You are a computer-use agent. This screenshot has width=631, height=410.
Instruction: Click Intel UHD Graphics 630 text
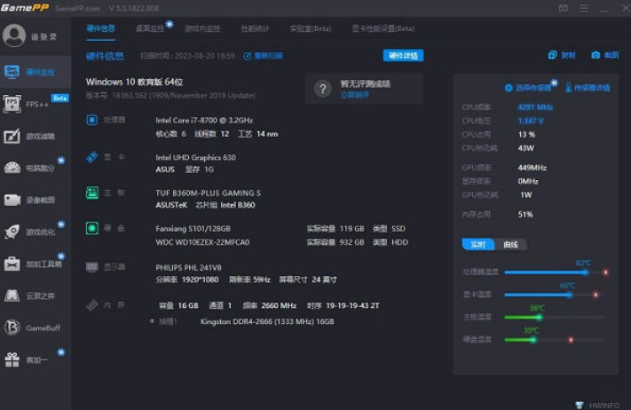click(x=195, y=157)
